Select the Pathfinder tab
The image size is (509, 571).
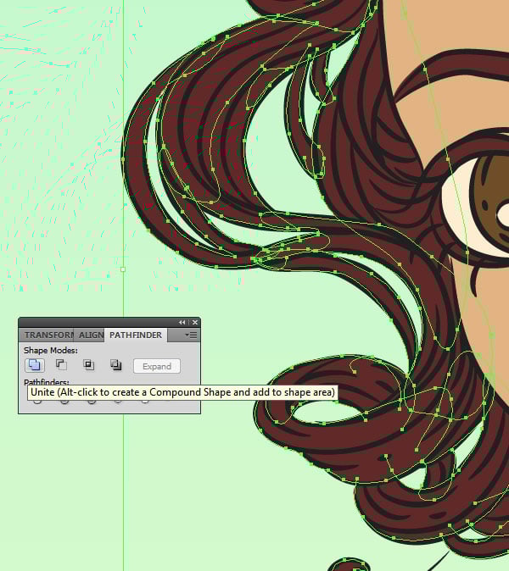pos(136,335)
